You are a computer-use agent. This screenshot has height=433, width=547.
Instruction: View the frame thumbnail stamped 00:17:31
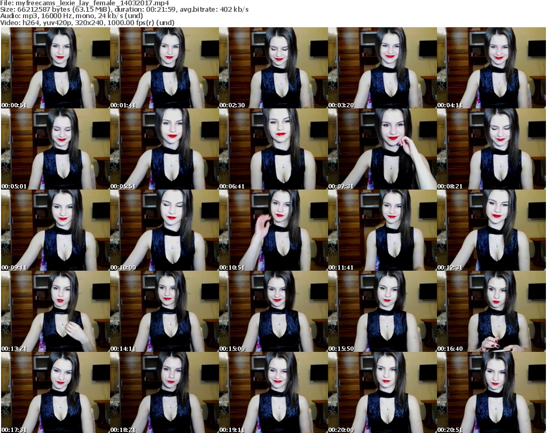56,392
